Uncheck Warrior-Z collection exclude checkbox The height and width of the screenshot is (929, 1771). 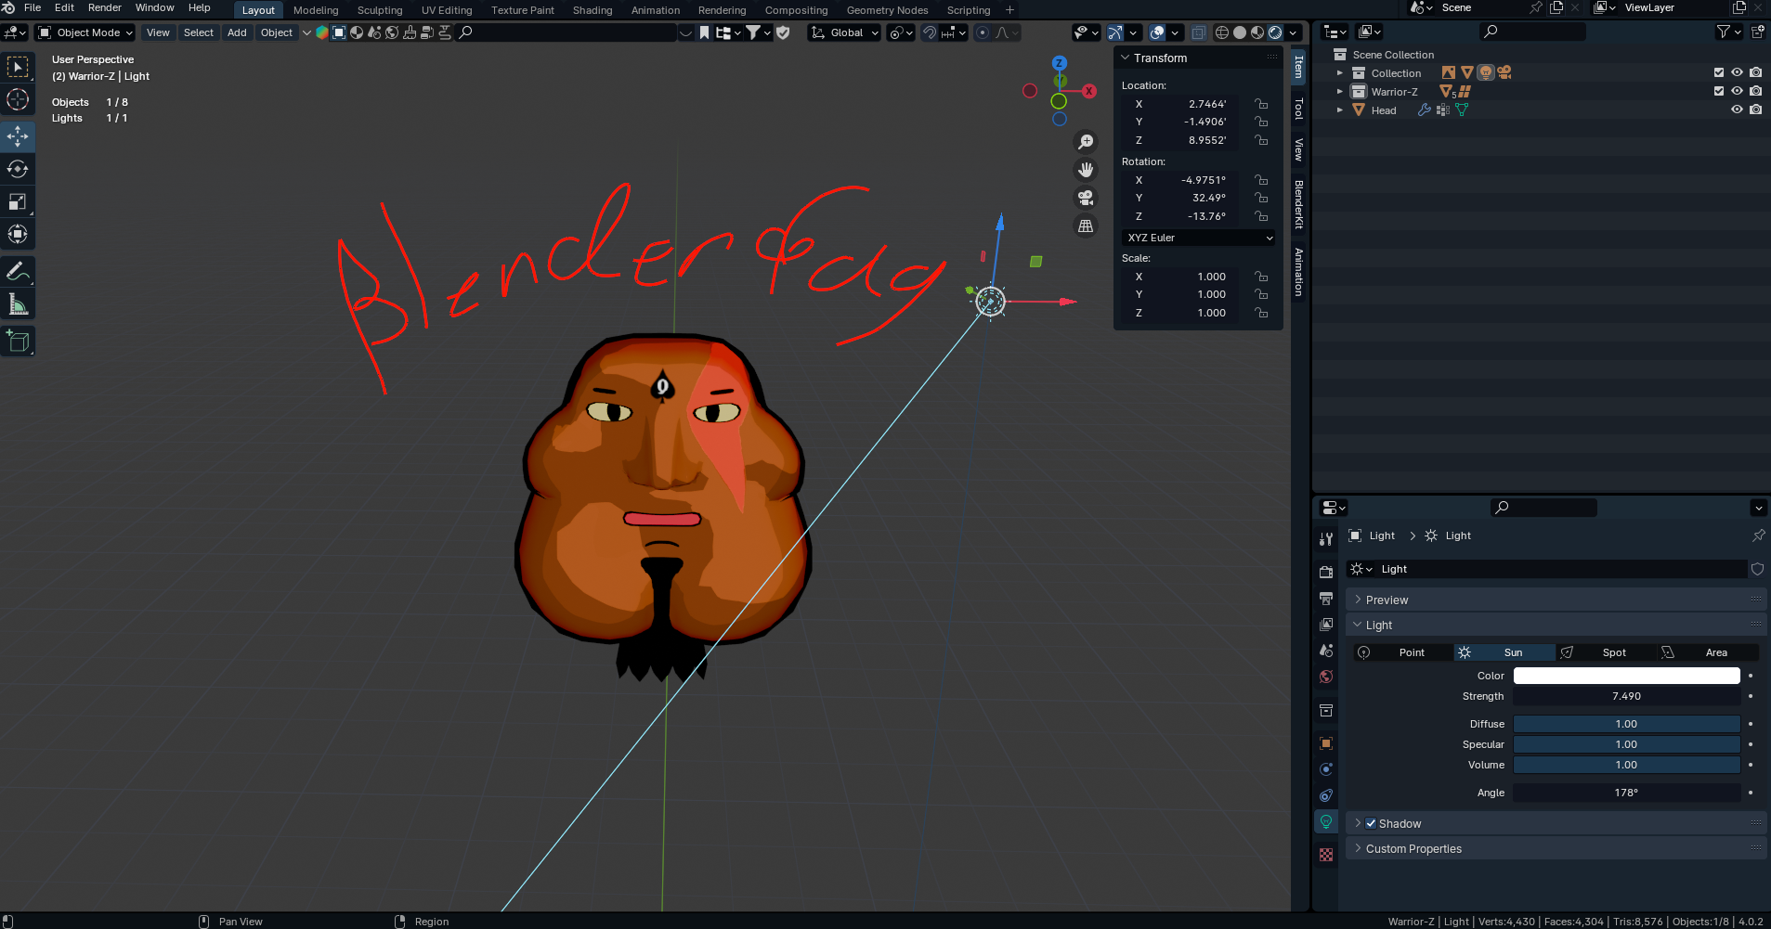click(1718, 91)
